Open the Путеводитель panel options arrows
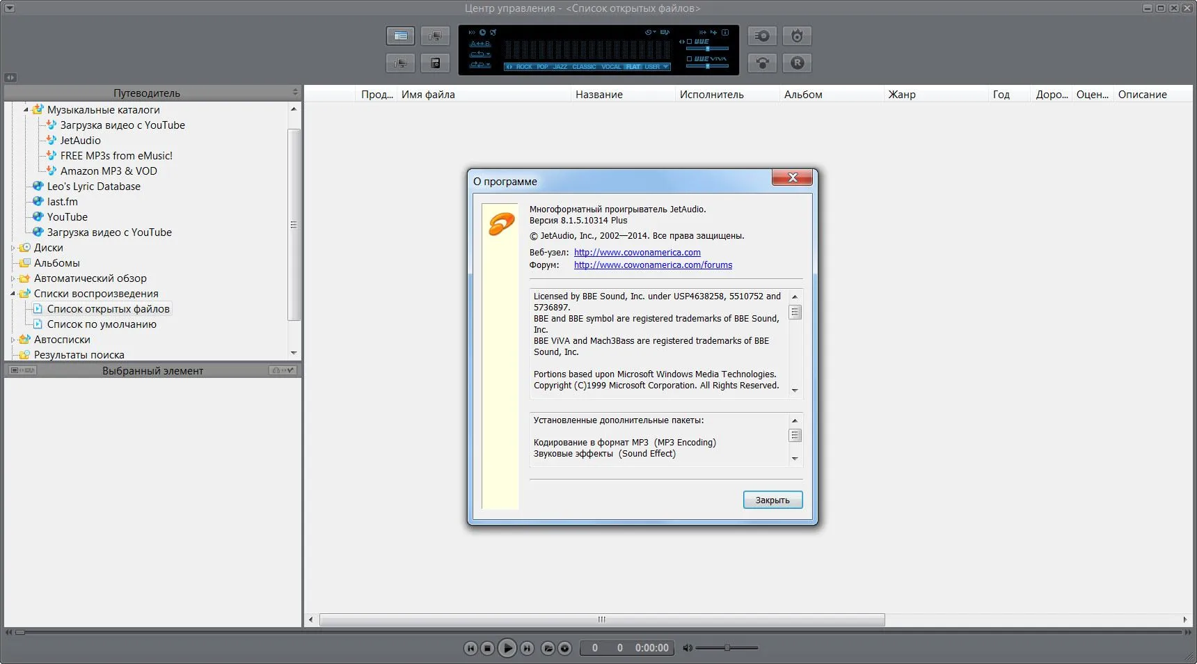This screenshot has height=664, width=1197. click(295, 93)
